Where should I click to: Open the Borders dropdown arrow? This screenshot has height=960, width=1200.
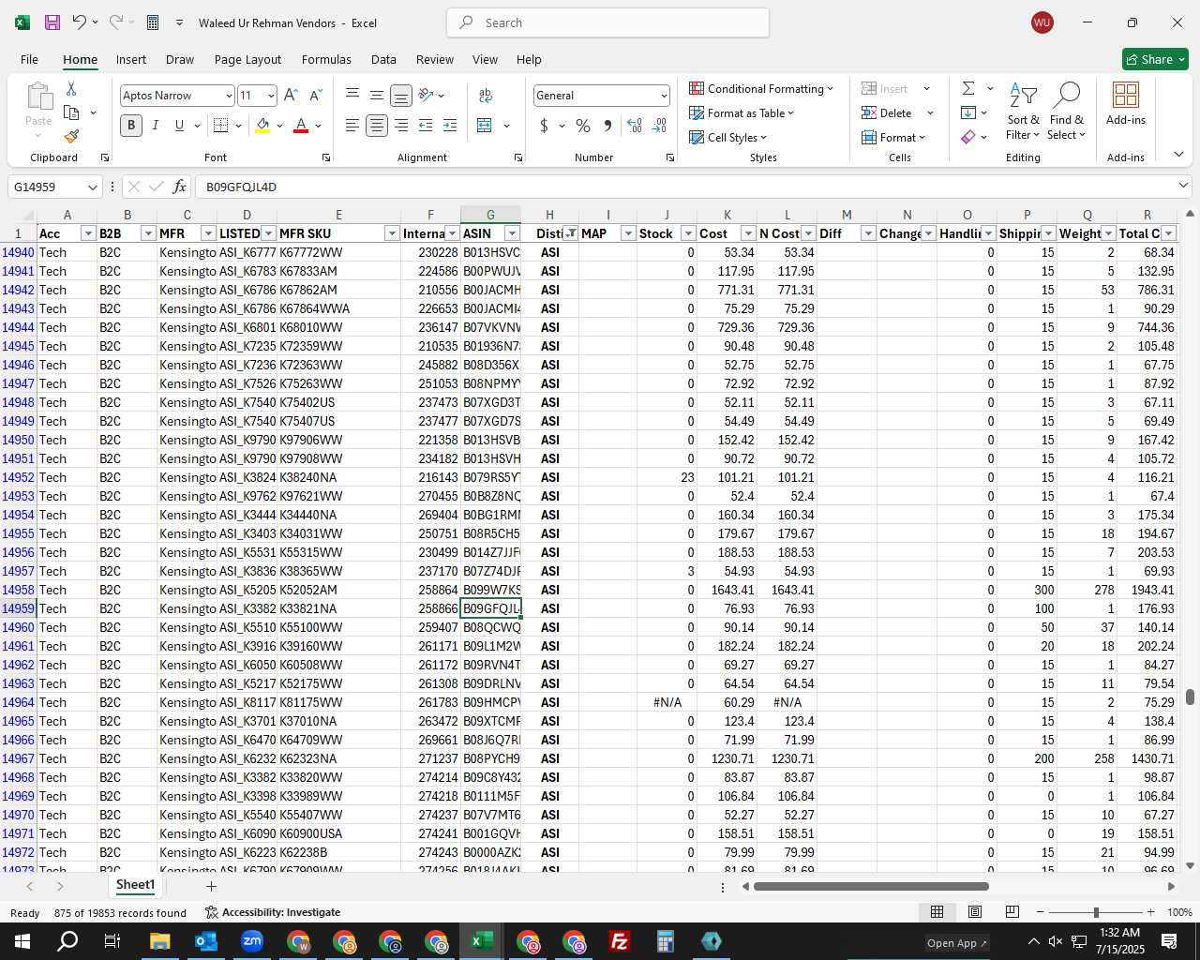(239, 126)
